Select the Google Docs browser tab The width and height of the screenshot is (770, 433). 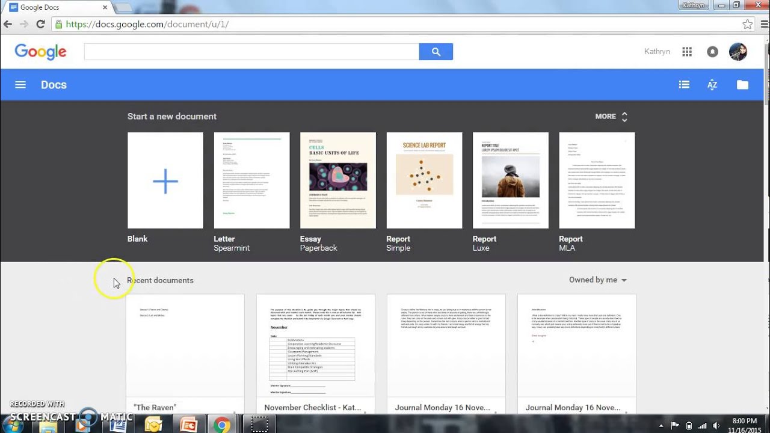tap(58, 8)
